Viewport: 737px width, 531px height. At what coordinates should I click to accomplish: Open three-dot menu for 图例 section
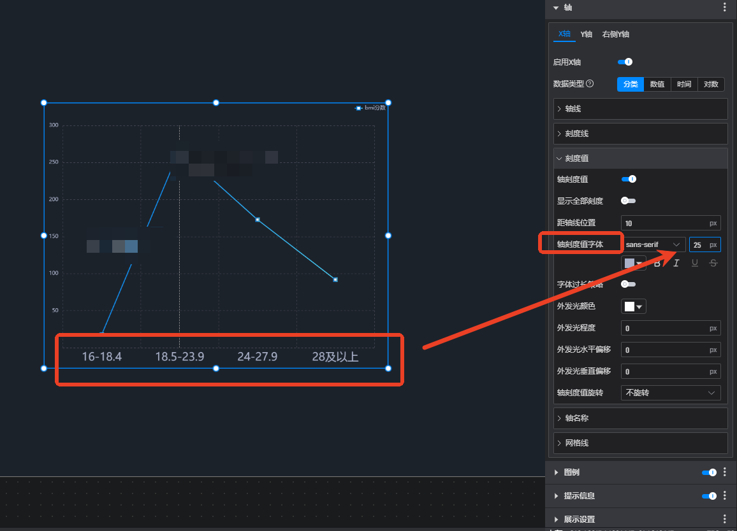click(x=724, y=472)
